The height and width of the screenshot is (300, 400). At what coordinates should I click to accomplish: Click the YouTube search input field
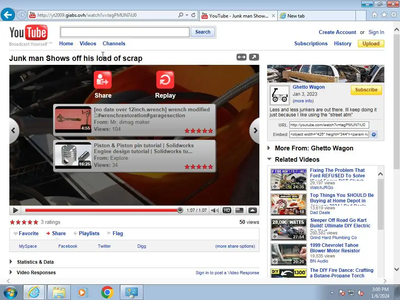[125, 32]
